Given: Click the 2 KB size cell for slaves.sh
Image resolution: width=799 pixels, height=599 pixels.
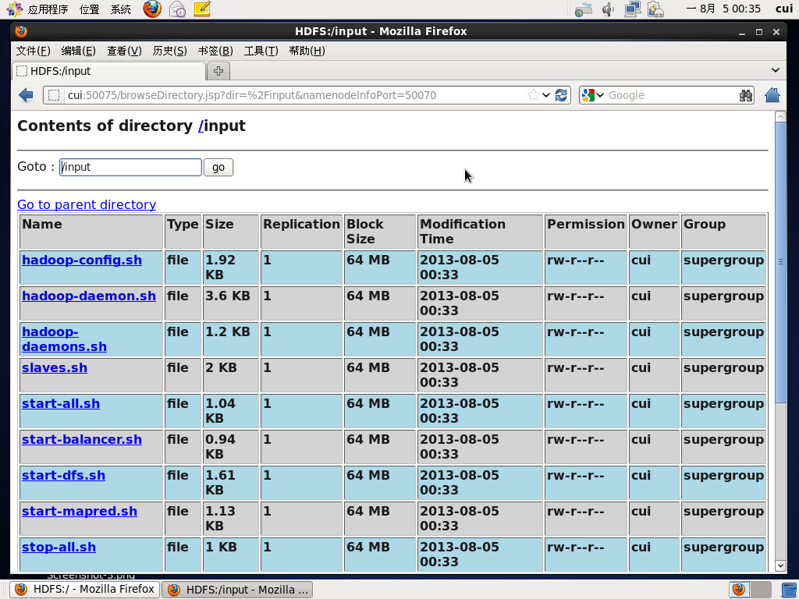Looking at the screenshot, I should [x=231, y=375].
